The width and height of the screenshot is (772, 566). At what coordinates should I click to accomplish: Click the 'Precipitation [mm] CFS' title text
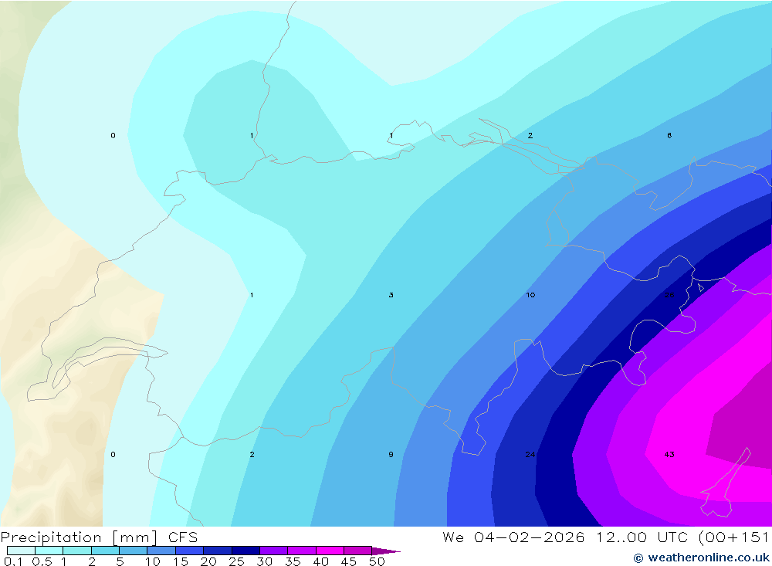pyautogui.click(x=99, y=537)
